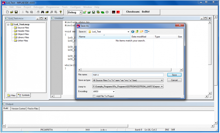Open the Edit menu

[12, 7]
